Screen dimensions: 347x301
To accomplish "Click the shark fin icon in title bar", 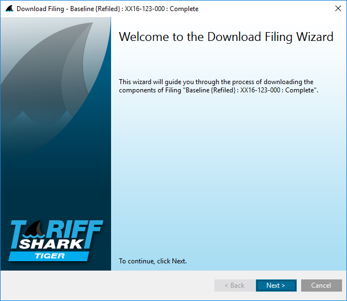I will (9, 9).
